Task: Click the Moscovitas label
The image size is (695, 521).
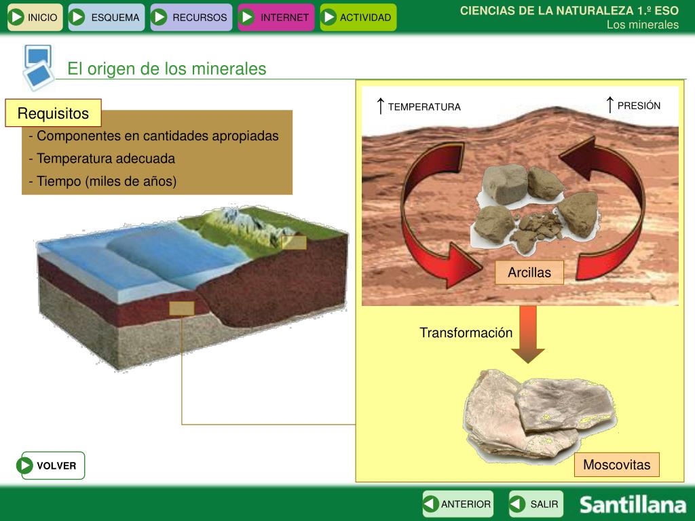Action: coord(616,464)
